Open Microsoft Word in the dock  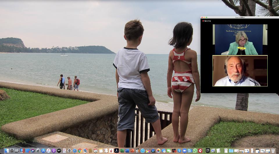127,151
